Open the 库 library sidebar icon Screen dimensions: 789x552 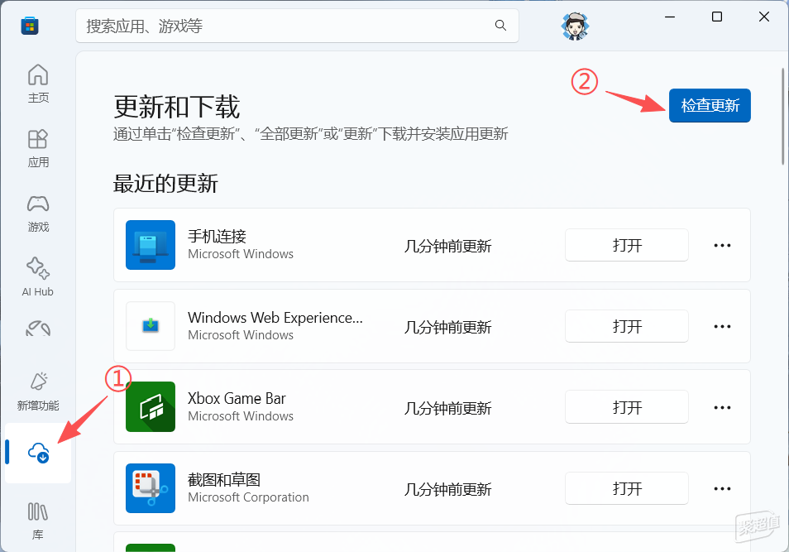38,519
